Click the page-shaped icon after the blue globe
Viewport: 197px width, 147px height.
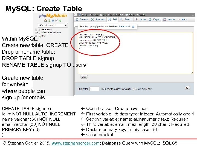pos(57,21)
